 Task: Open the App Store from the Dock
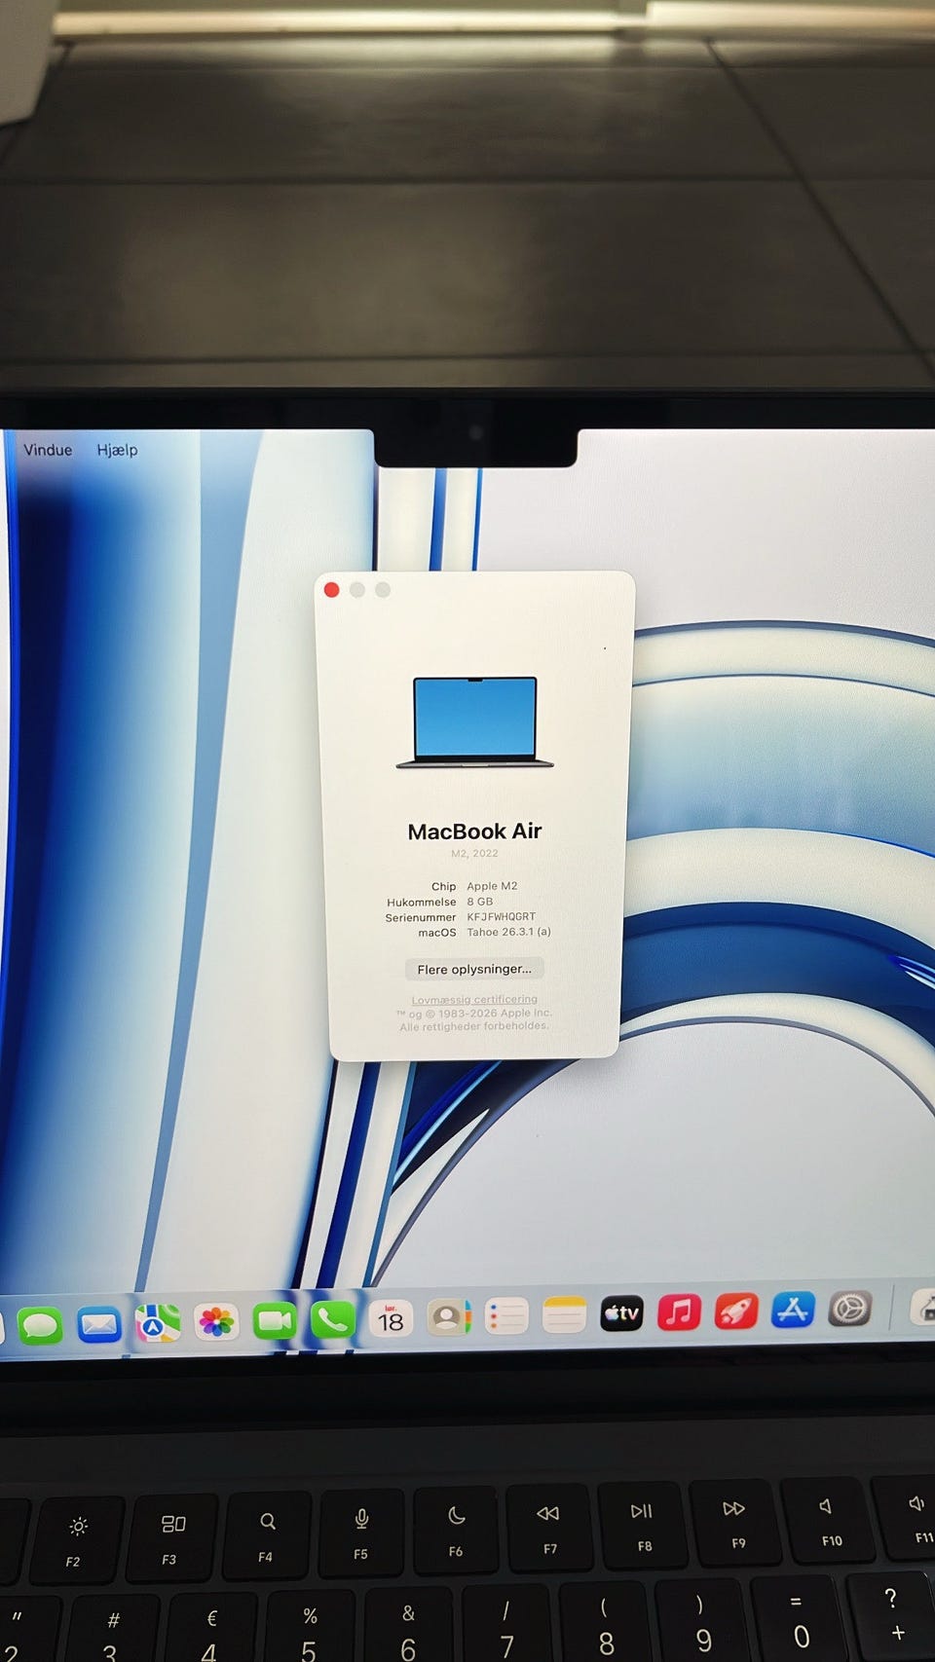[x=793, y=1310]
